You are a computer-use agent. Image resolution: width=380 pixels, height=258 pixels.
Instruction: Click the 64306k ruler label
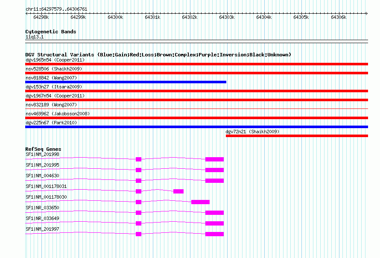pyautogui.click(x=339, y=17)
